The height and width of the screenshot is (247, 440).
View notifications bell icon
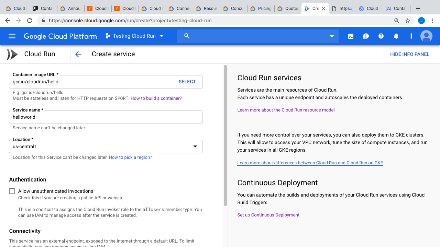[x=396, y=36]
